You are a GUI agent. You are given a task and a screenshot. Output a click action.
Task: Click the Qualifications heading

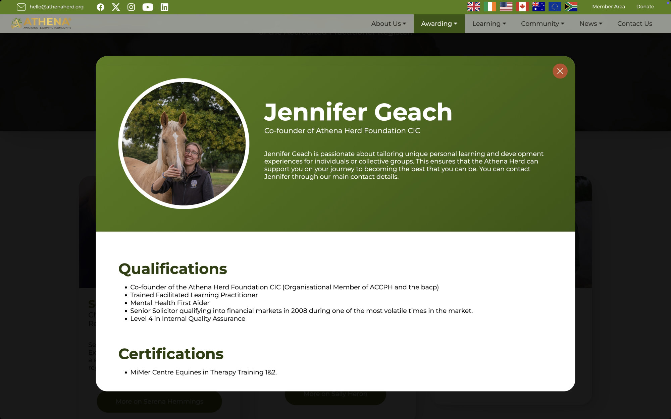pyautogui.click(x=173, y=269)
